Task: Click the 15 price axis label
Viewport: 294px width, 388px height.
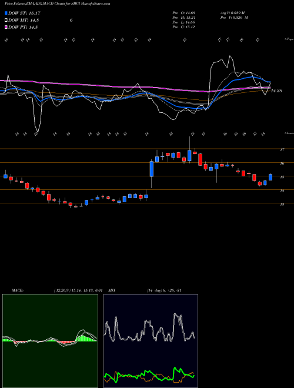Action: 282,177
